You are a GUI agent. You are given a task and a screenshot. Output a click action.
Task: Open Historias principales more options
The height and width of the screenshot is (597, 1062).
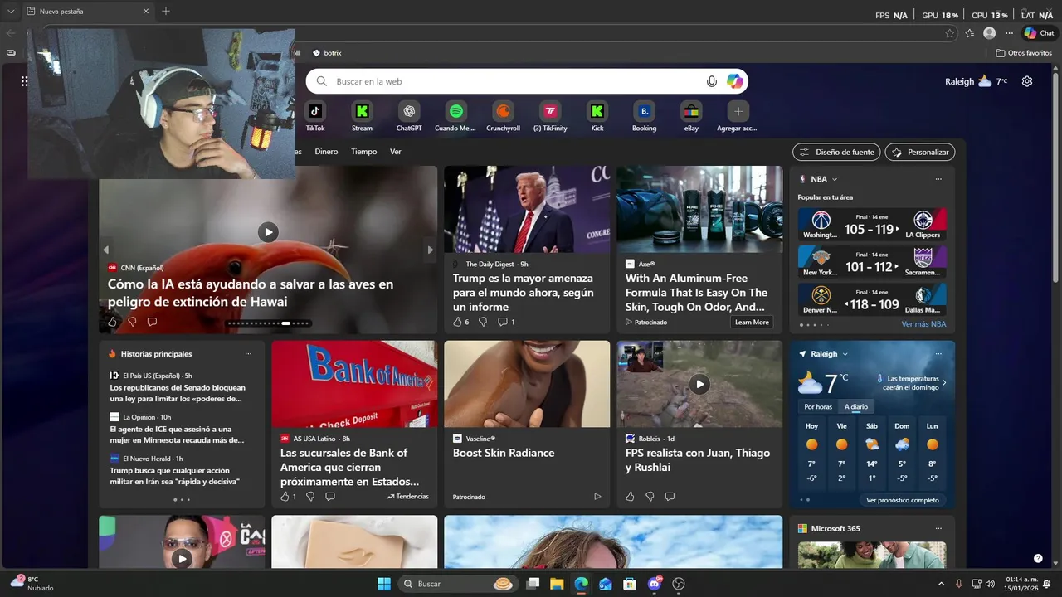coord(248,354)
